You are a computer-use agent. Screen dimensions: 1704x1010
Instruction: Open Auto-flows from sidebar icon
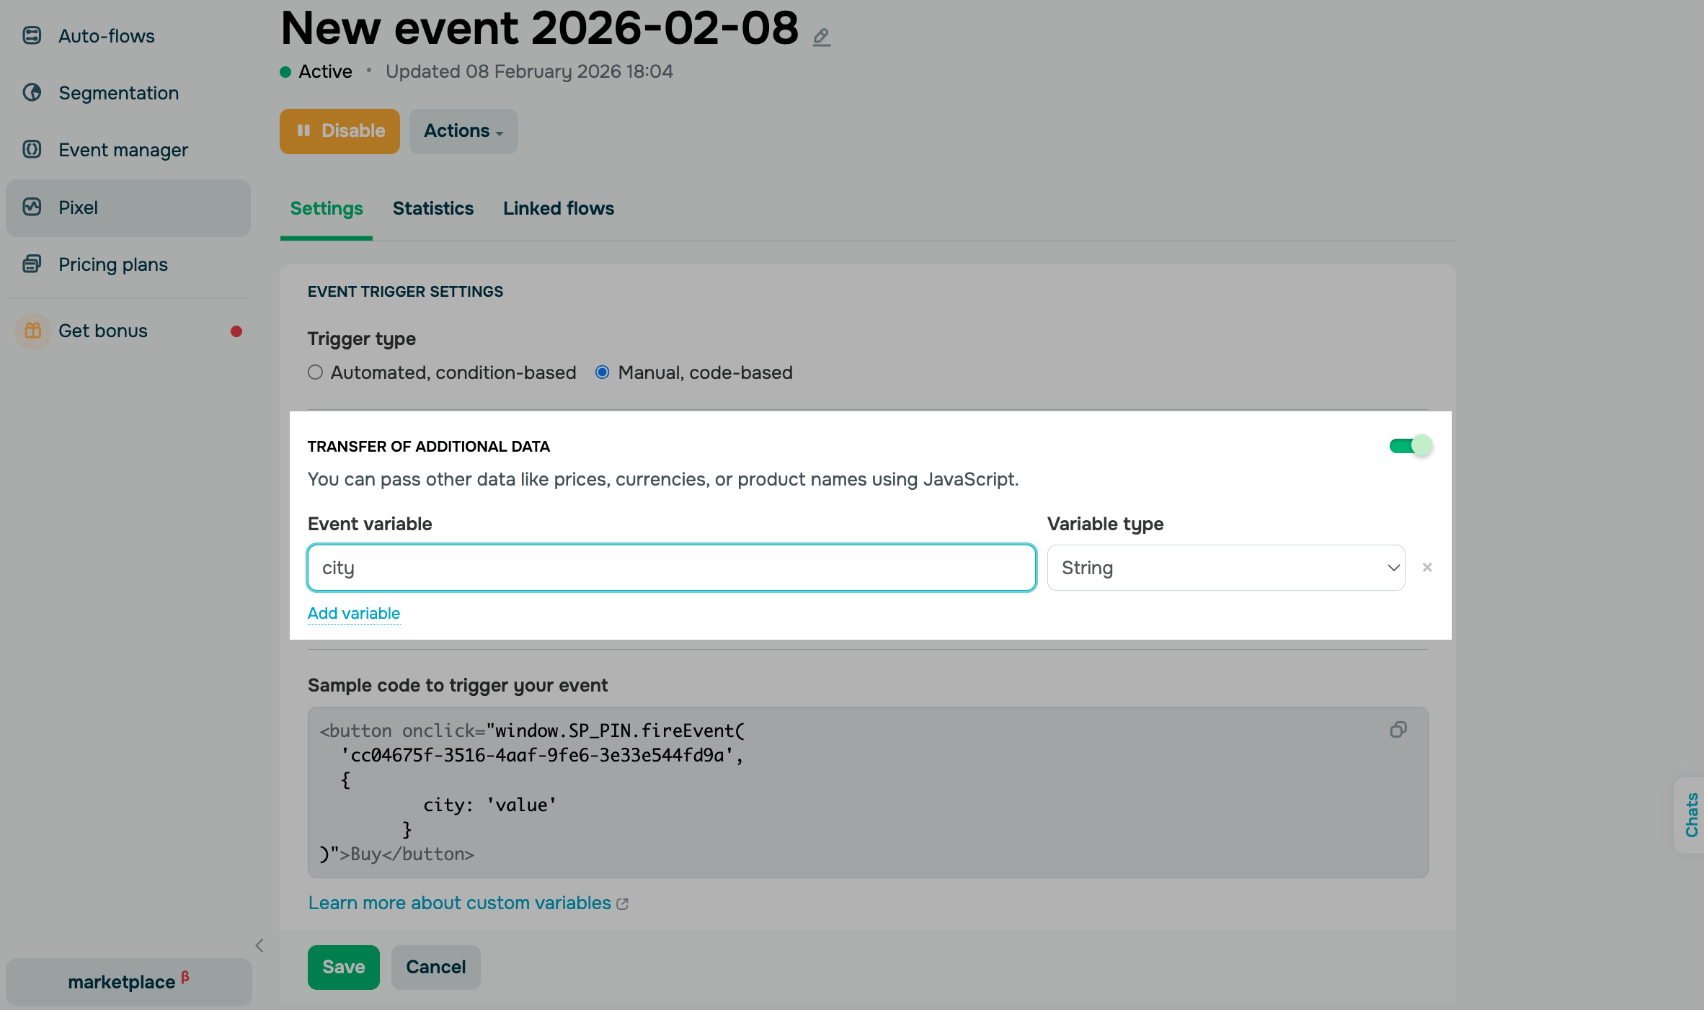(x=32, y=35)
